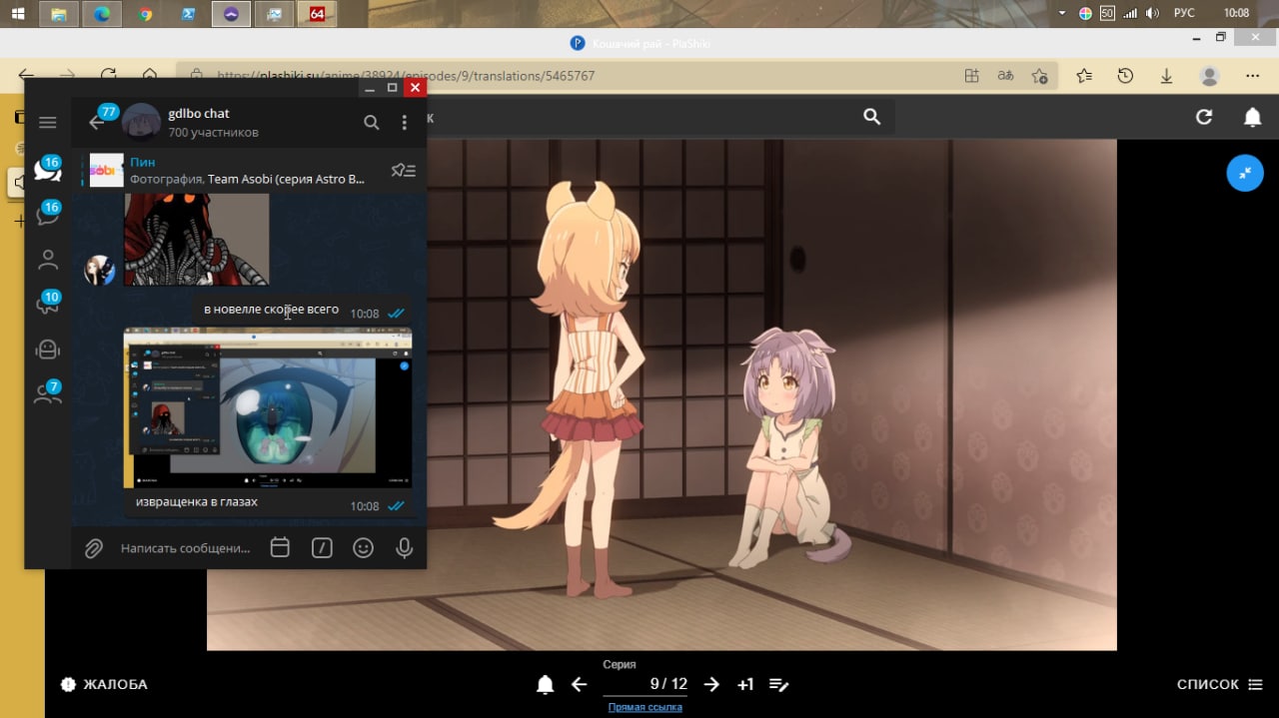Open personal chats folder icon
Screen dimensions: 1279x718
pyautogui.click(x=47, y=261)
